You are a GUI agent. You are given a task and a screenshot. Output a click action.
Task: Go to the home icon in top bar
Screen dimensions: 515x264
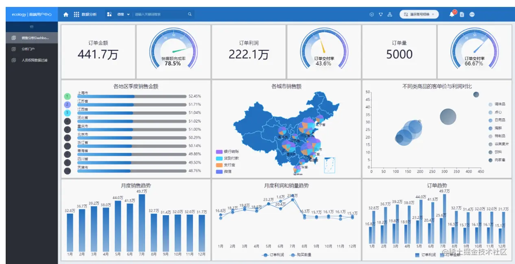click(x=66, y=14)
